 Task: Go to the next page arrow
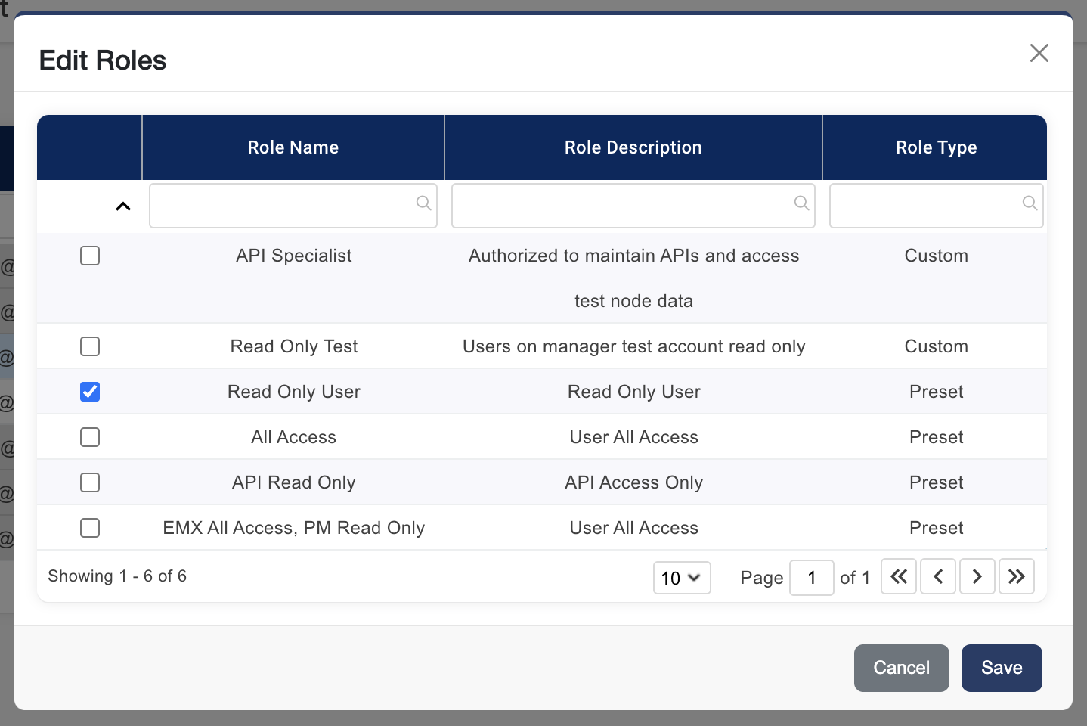[977, 577]
